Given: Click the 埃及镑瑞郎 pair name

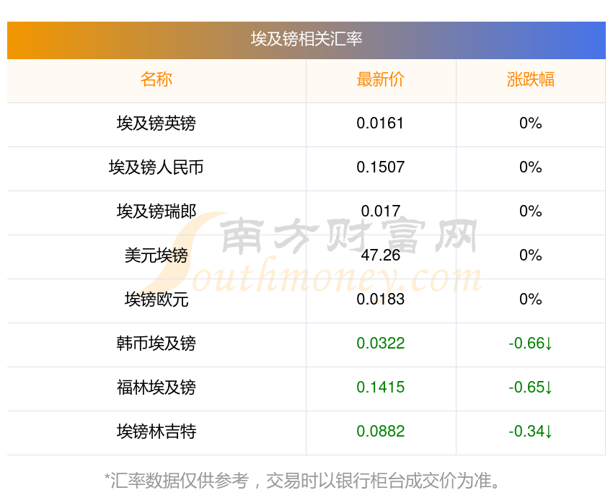Looking at the screenshot, I should (x=156, y=211).
